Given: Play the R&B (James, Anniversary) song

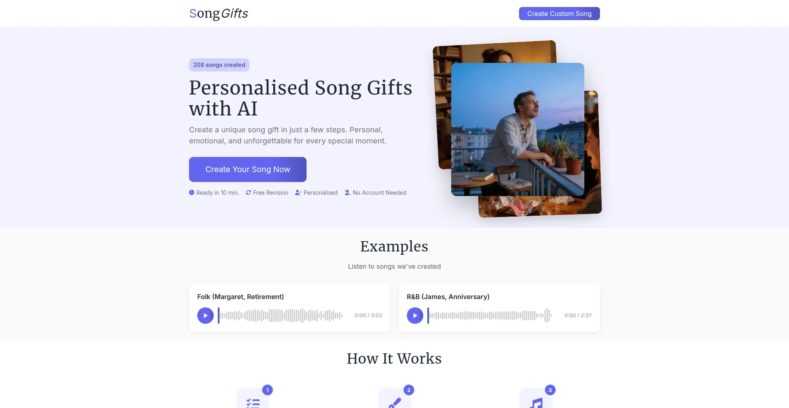Looking at the screenshot, I should [x=415, y=316].
